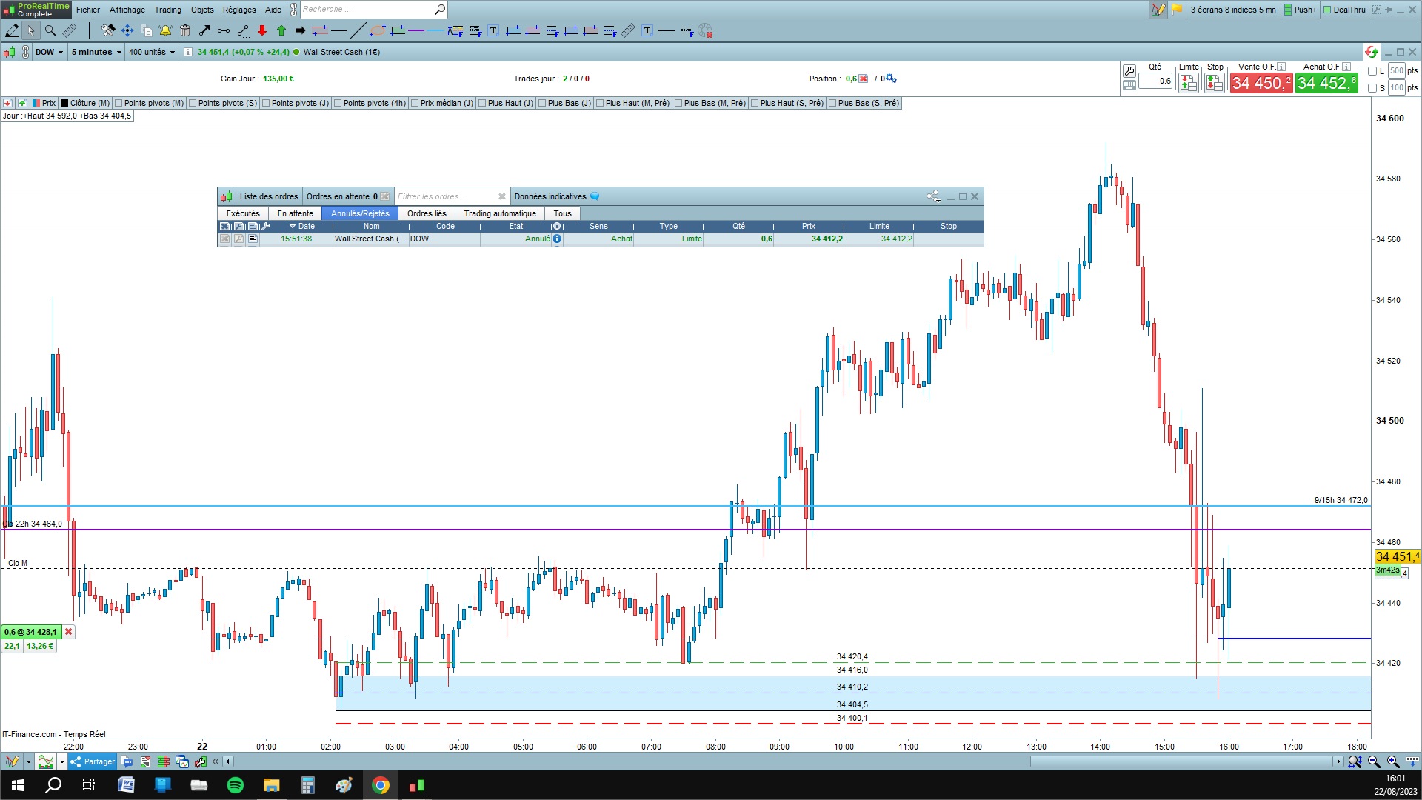Select the red down arrow tool
This screenshot has height=800, width=1422.
tap(262, 30)
